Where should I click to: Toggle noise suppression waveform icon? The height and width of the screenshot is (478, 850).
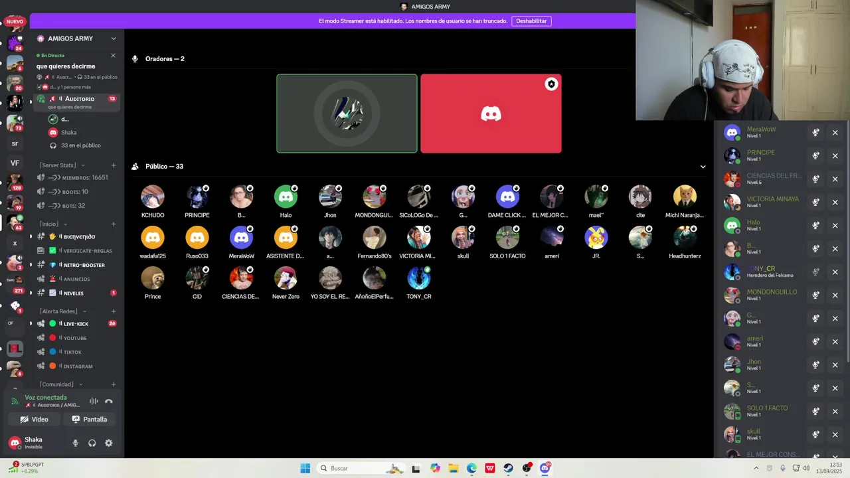pyautogui.click(x=94, y=401)
